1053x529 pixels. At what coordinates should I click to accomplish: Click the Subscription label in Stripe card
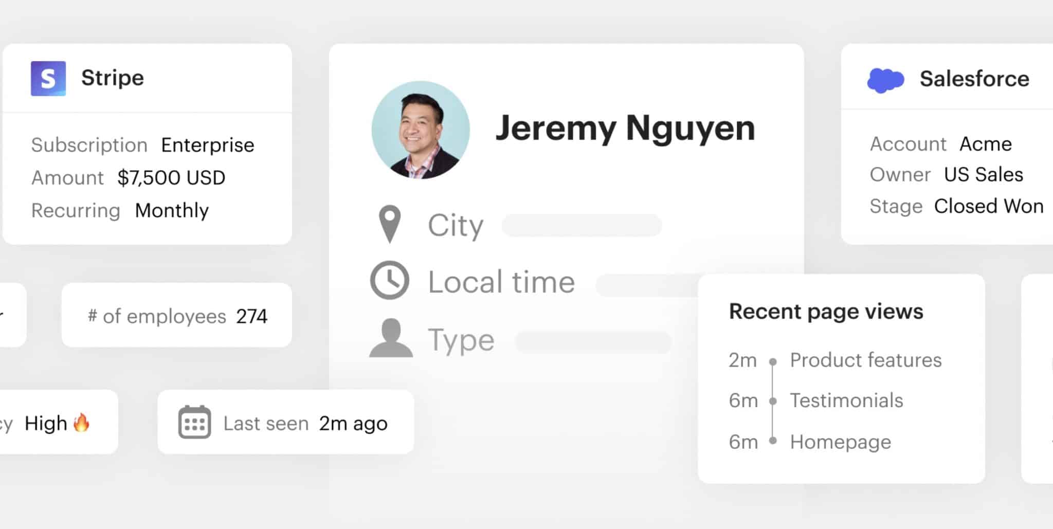89,145
